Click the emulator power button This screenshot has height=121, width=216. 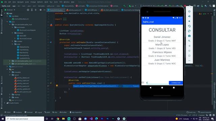pyautogui.click(x=189, y=11)
